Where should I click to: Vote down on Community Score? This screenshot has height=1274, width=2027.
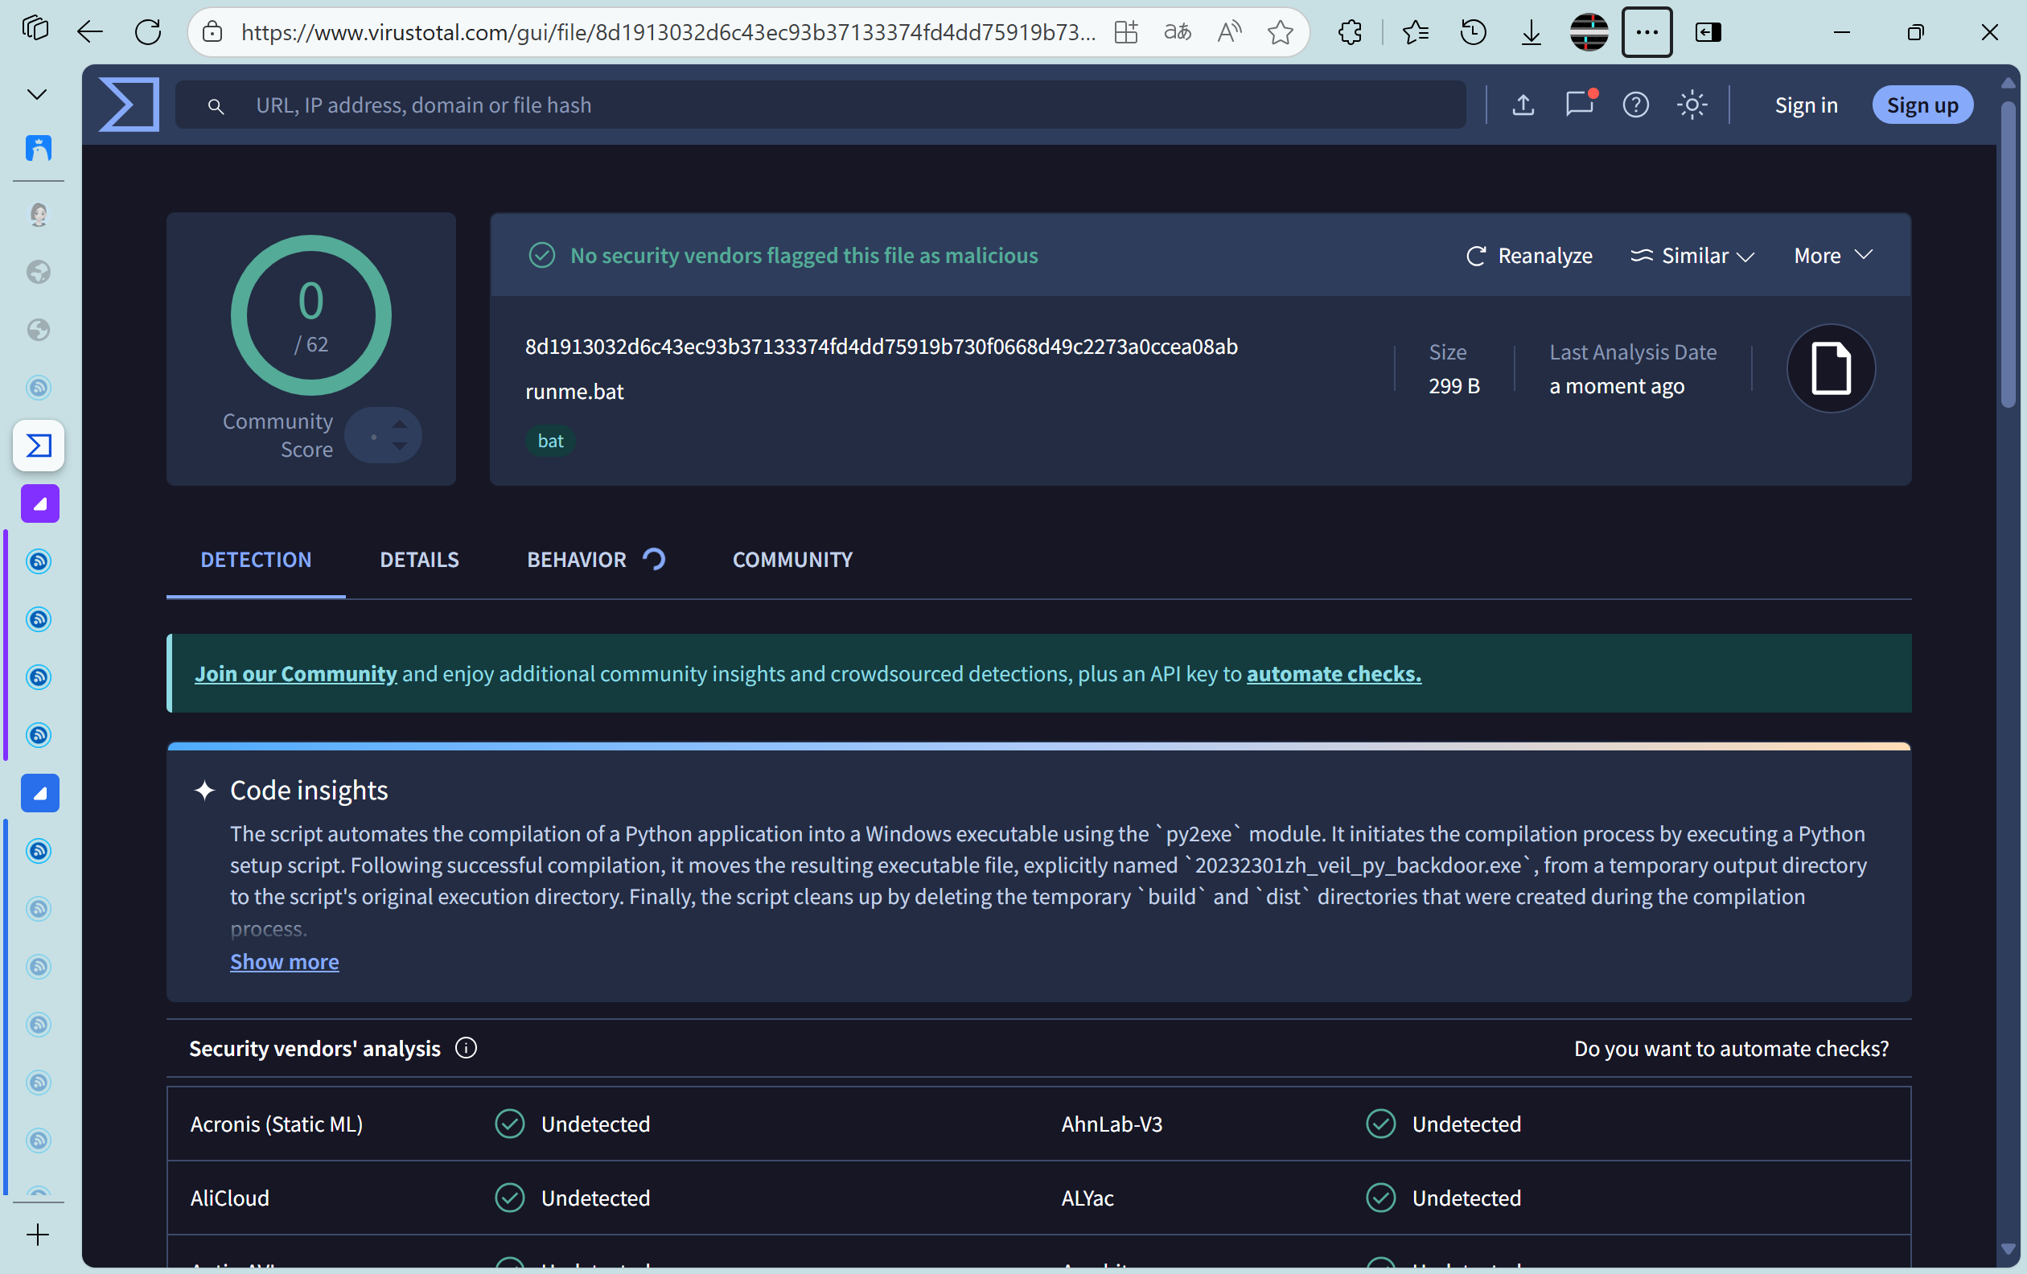click(x=400, y=447)
